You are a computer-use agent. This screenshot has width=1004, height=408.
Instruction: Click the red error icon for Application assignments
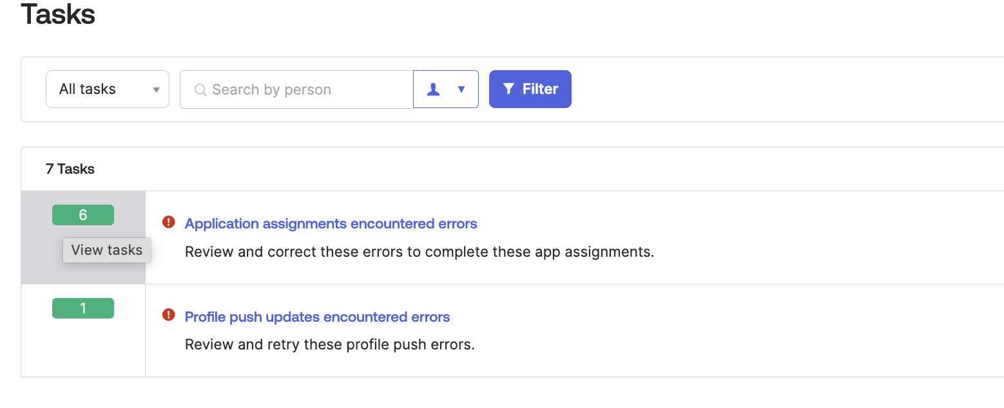click(x=169, y=222)
